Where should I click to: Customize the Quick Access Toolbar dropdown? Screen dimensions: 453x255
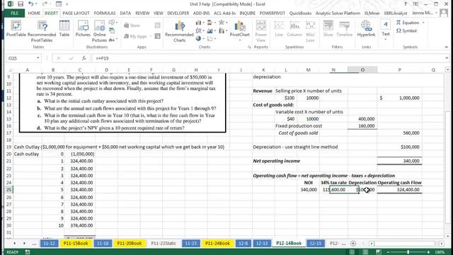click(x=67, y=4)
